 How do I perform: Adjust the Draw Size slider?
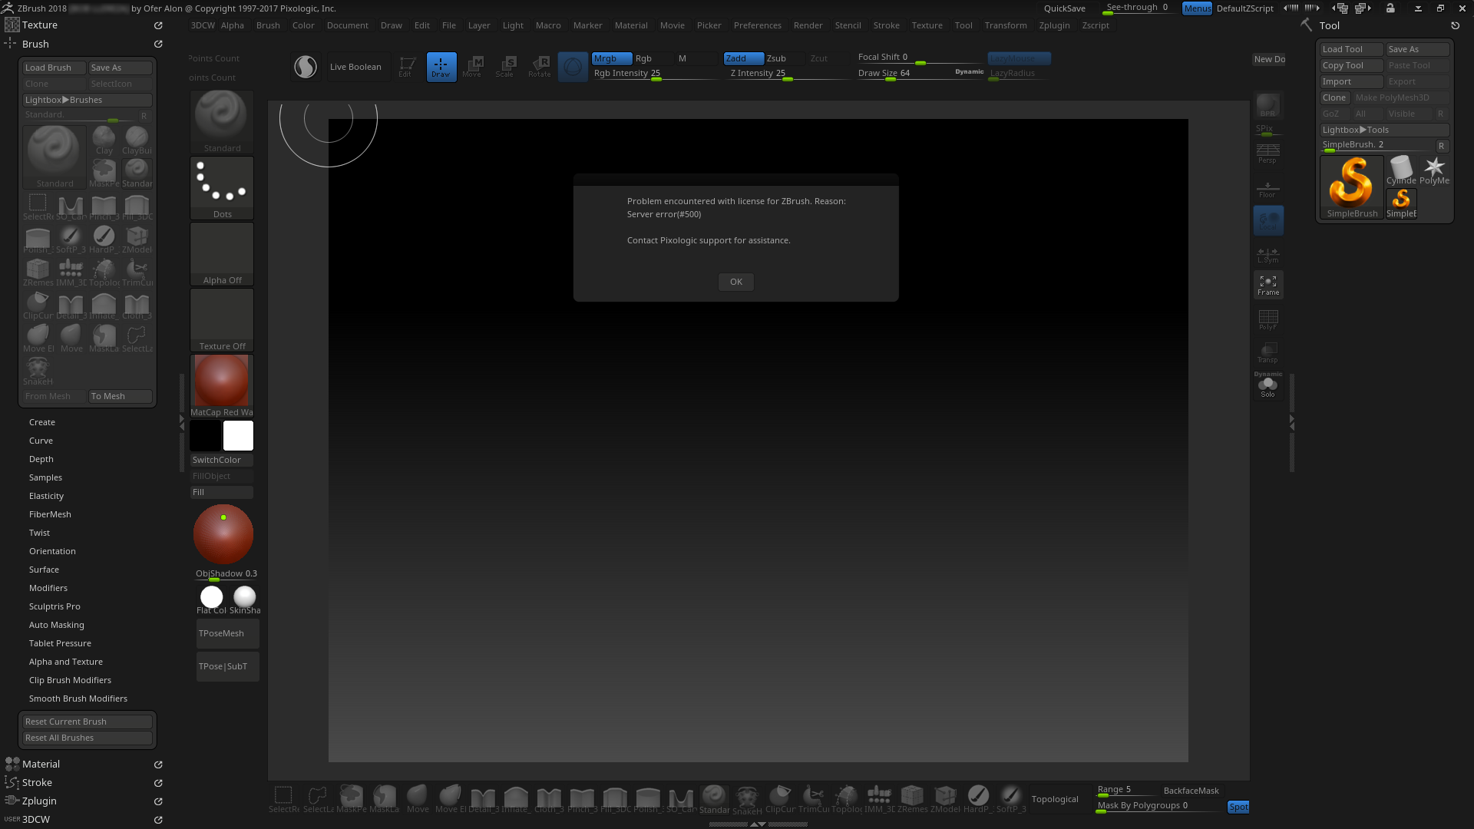coord(920,74)
